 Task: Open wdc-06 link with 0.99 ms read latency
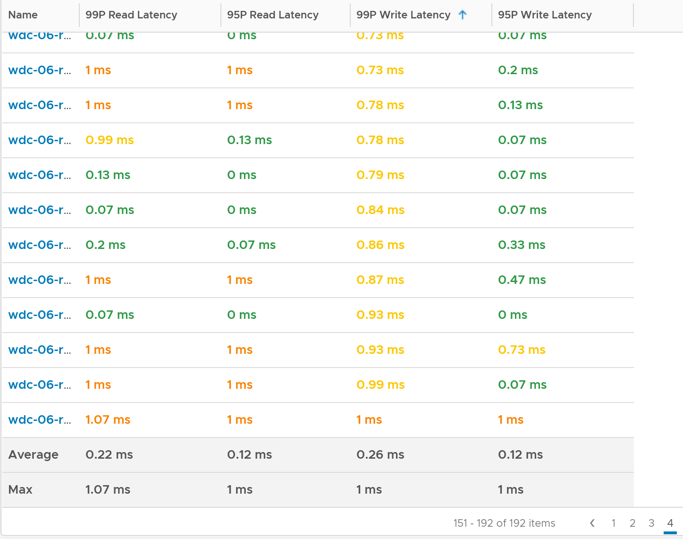coord(40,140)
